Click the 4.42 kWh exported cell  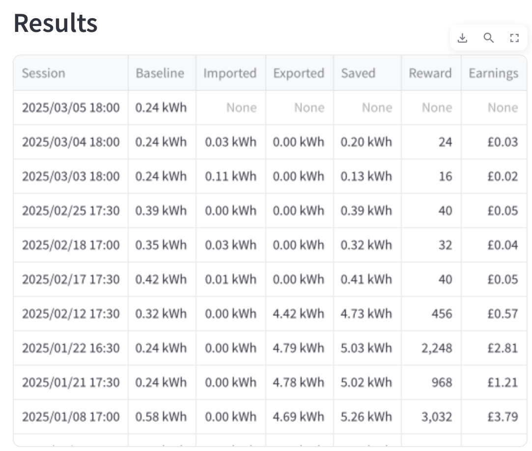[300, 314]
